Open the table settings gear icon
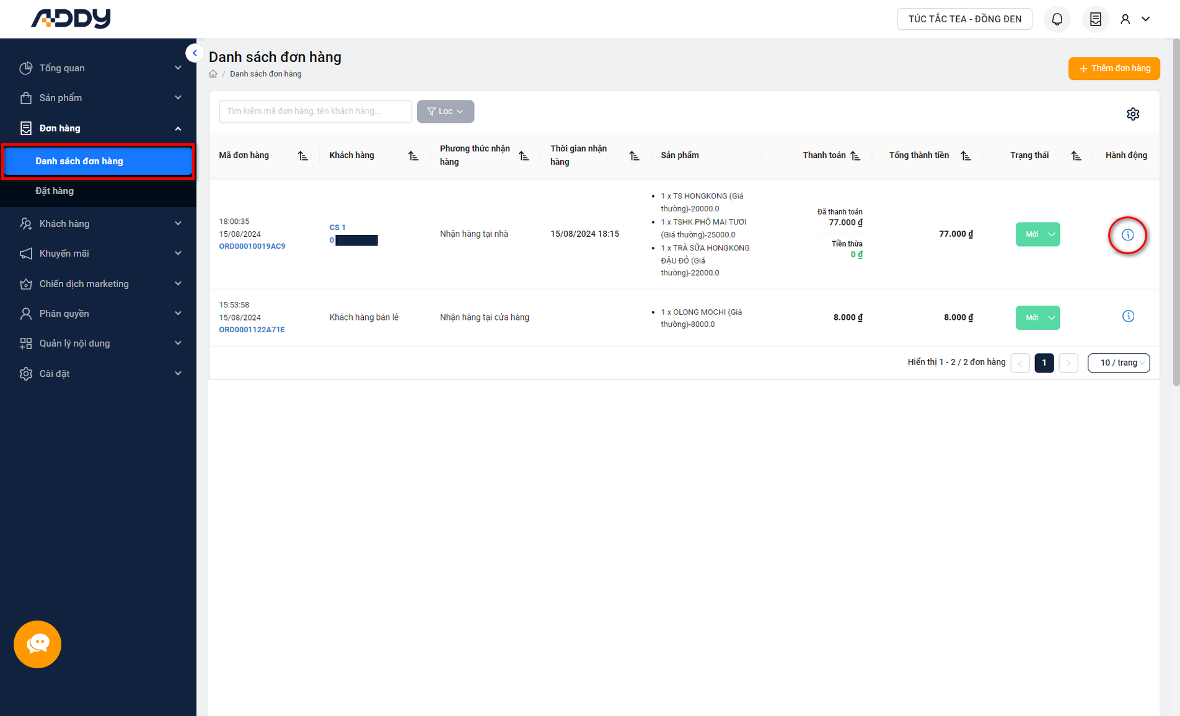1180x716 pixels. click(x=1133, y=114)
